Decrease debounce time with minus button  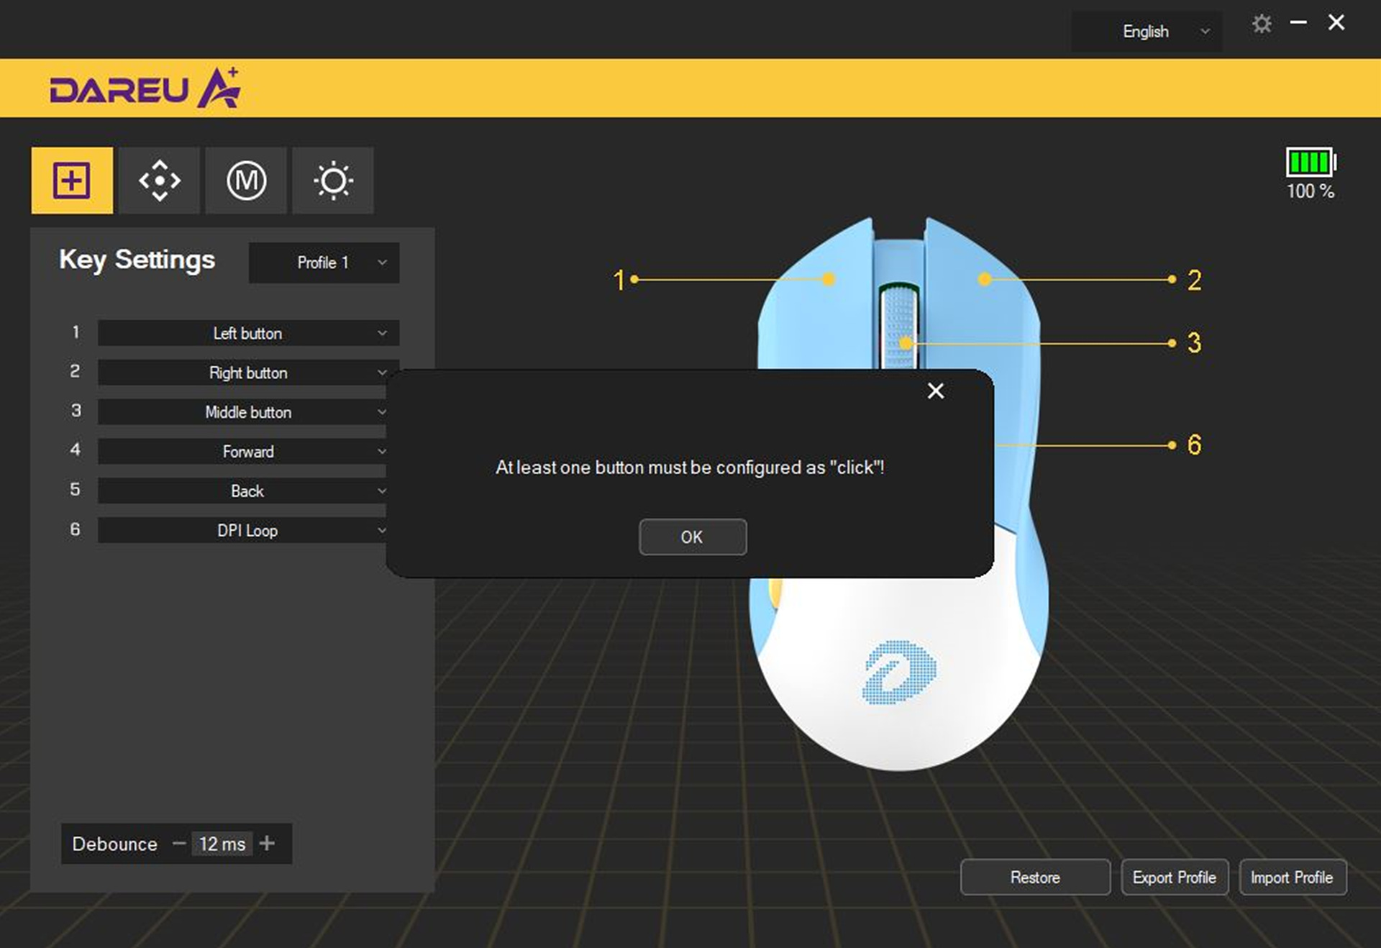pyautogui.click(x=179, y=843)
